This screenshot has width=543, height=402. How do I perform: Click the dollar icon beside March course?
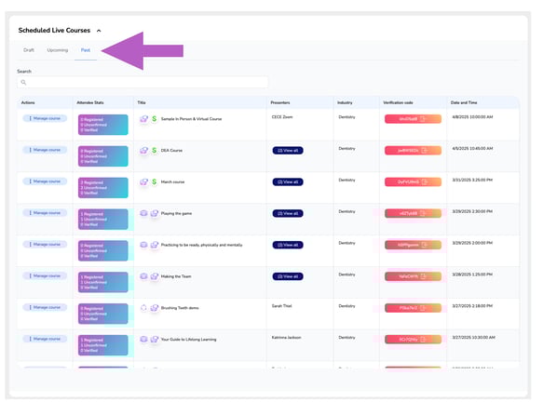(x=154, y=181)
